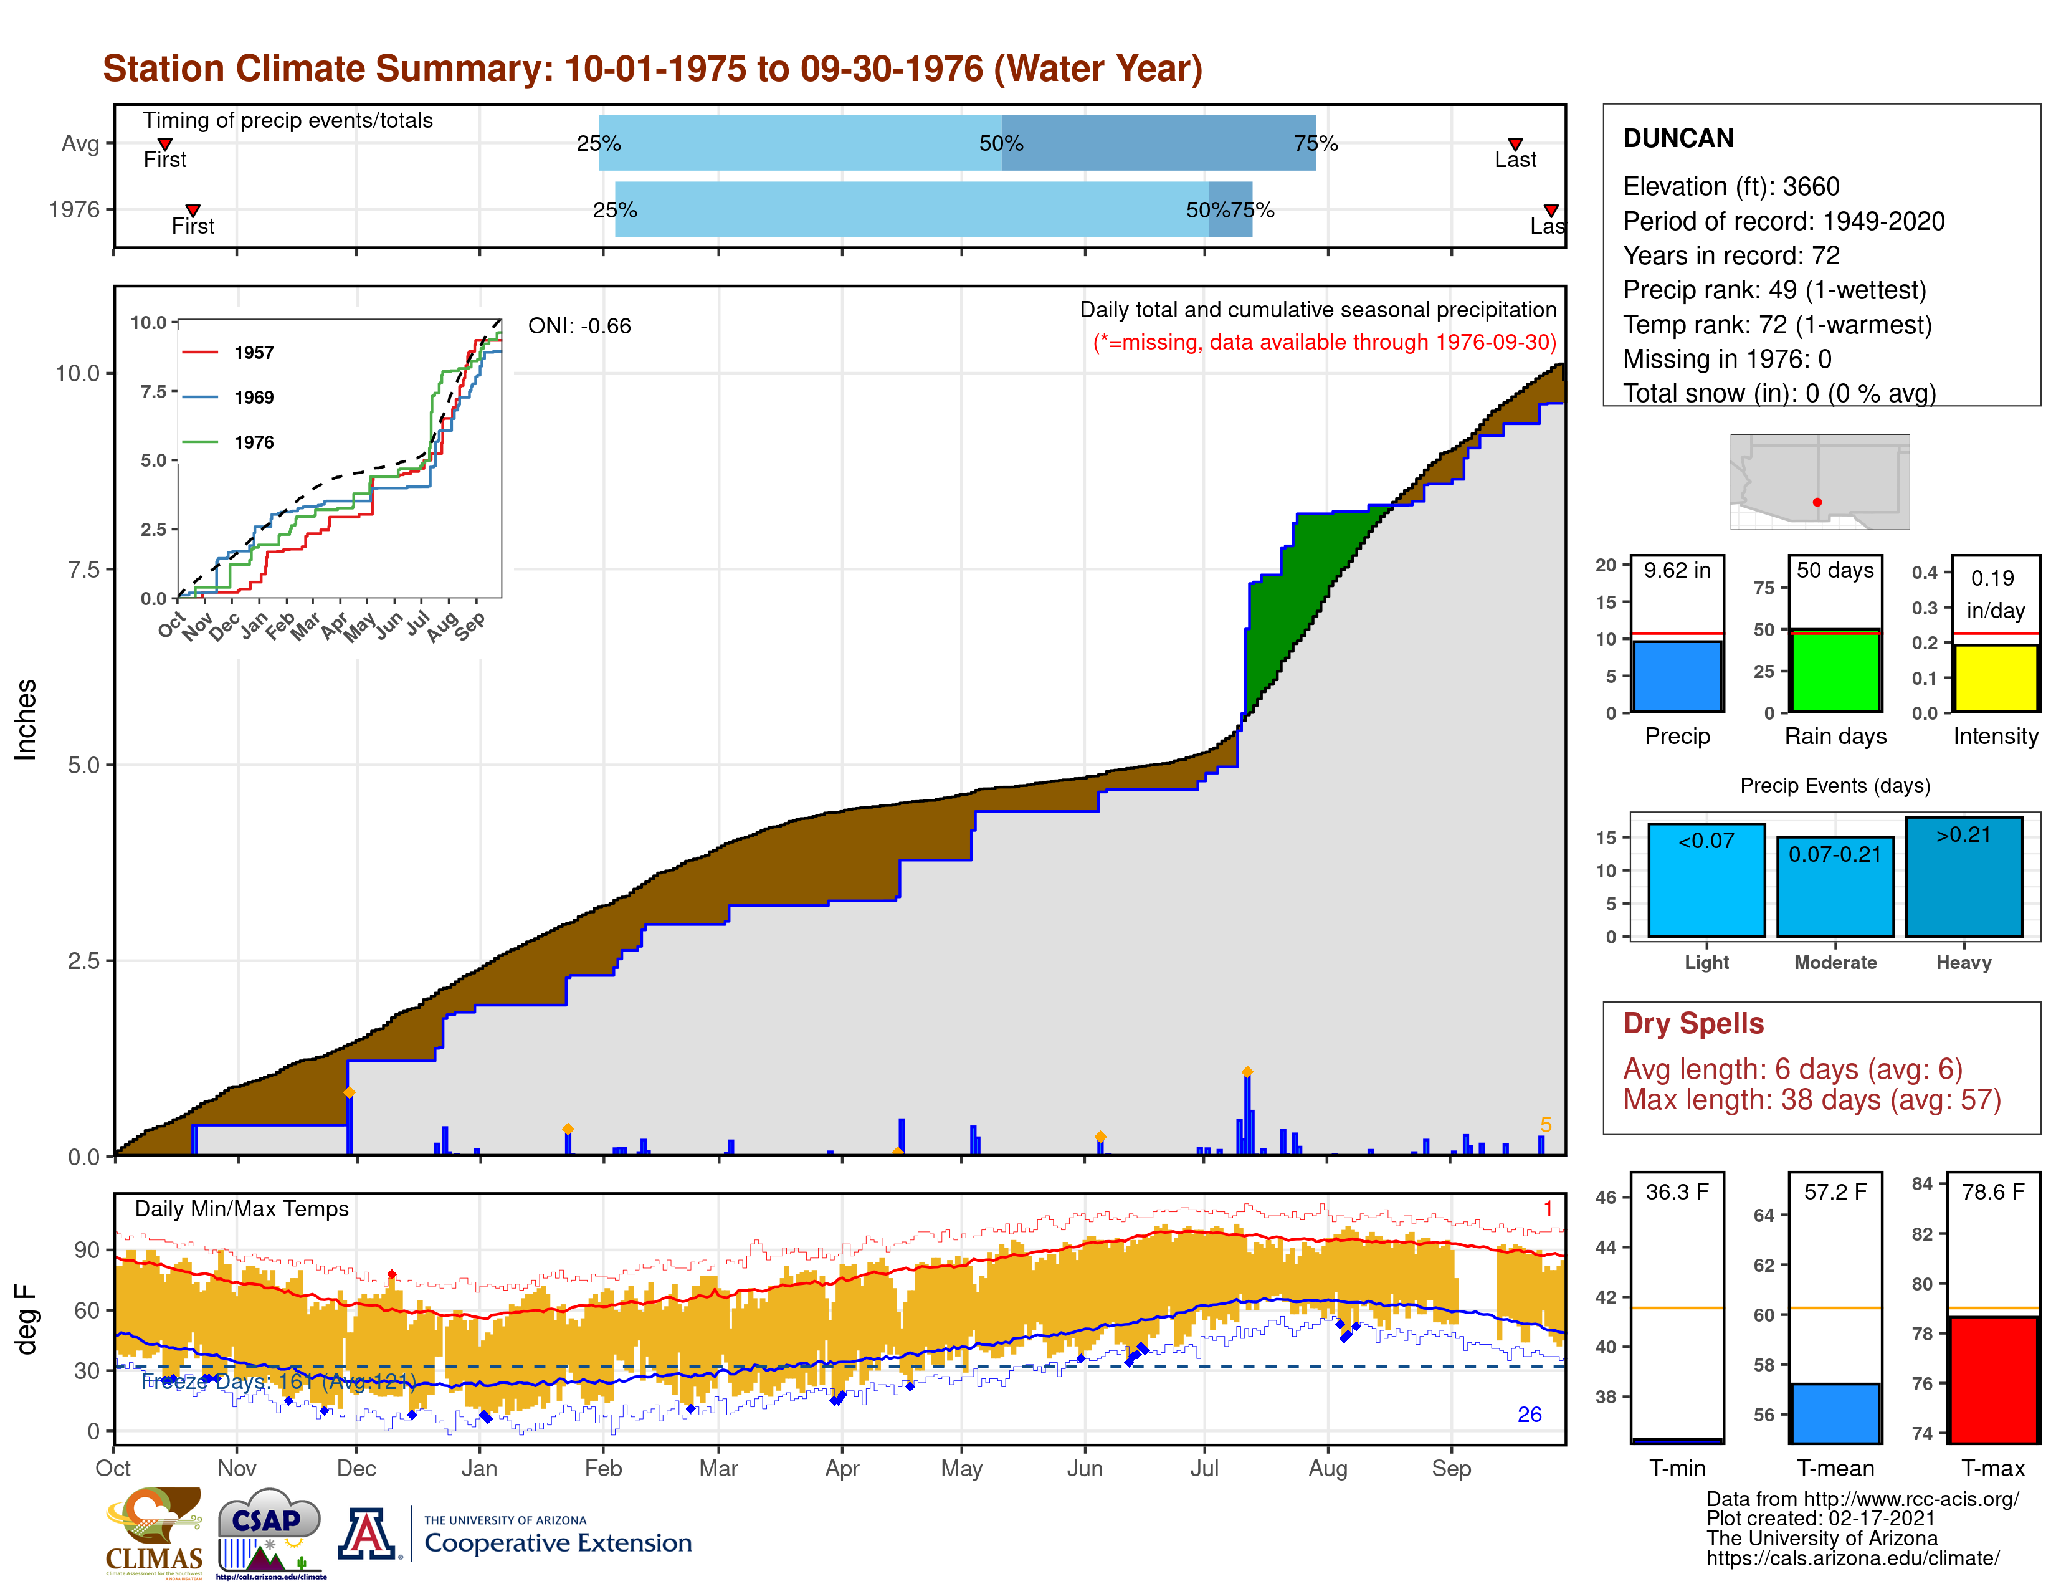Click the red Avg First marker triangle
The width and height of the screenshot is (2056, 1589).
[x=164, y=144]
